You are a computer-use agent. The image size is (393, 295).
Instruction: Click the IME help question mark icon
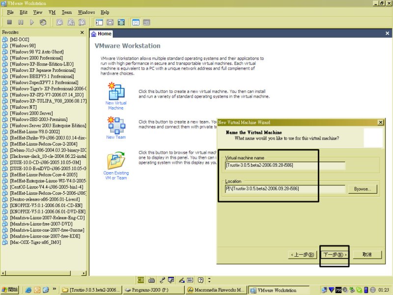[200, 280]
